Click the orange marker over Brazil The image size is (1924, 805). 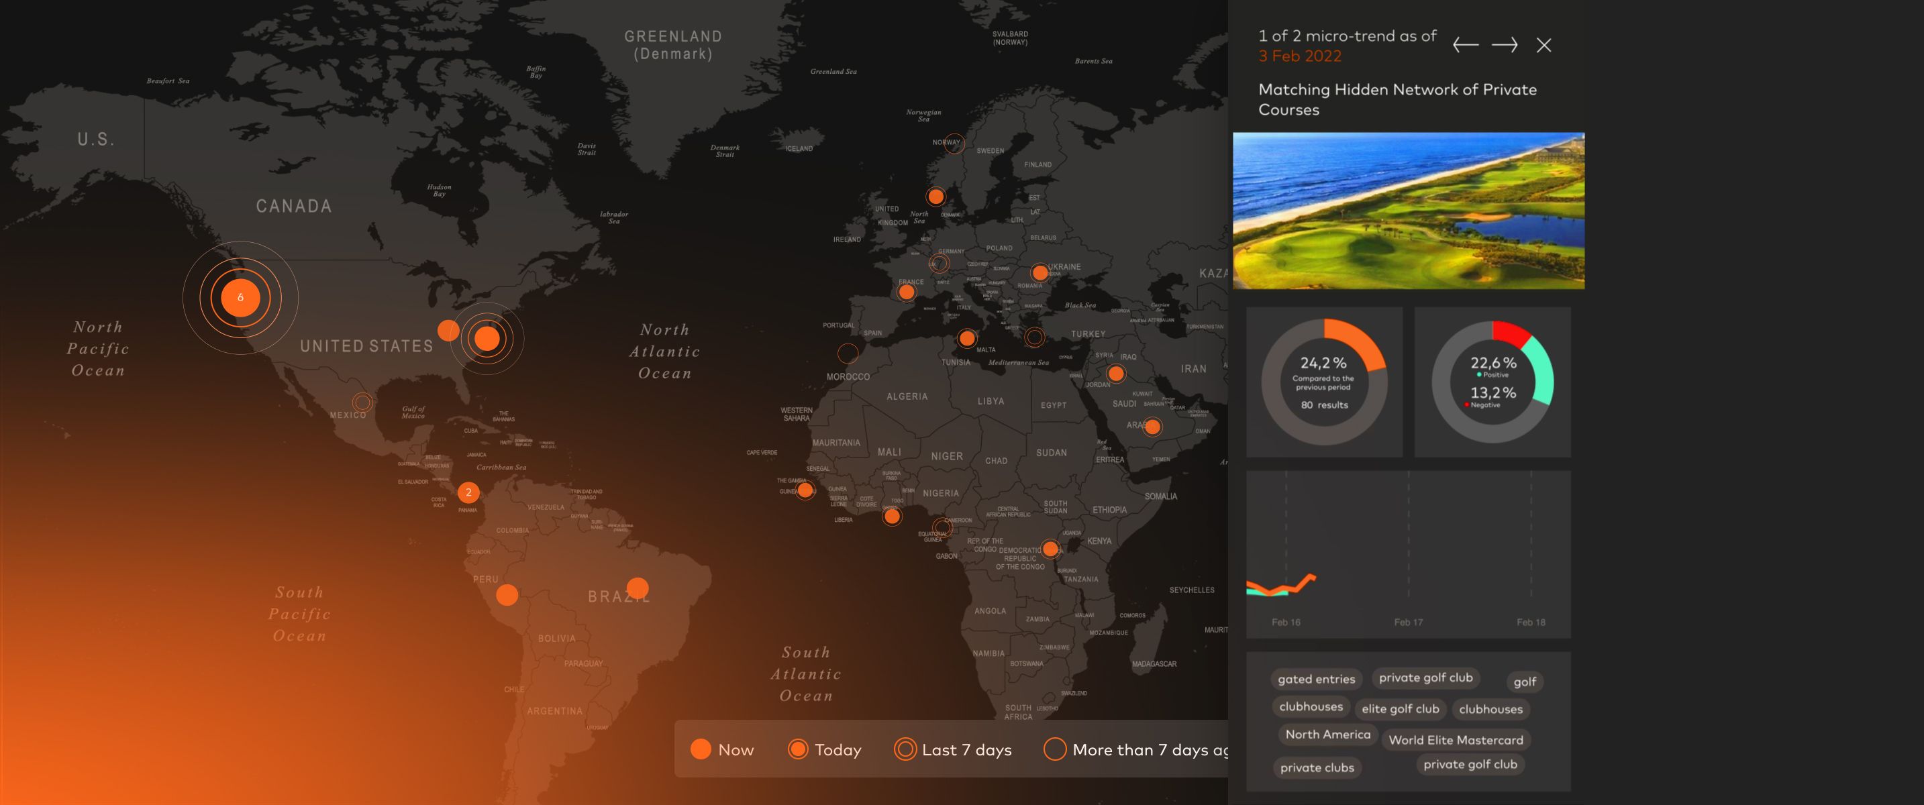637,588
